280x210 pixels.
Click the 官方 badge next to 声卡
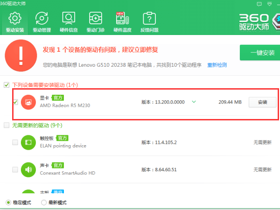point(58,165)
